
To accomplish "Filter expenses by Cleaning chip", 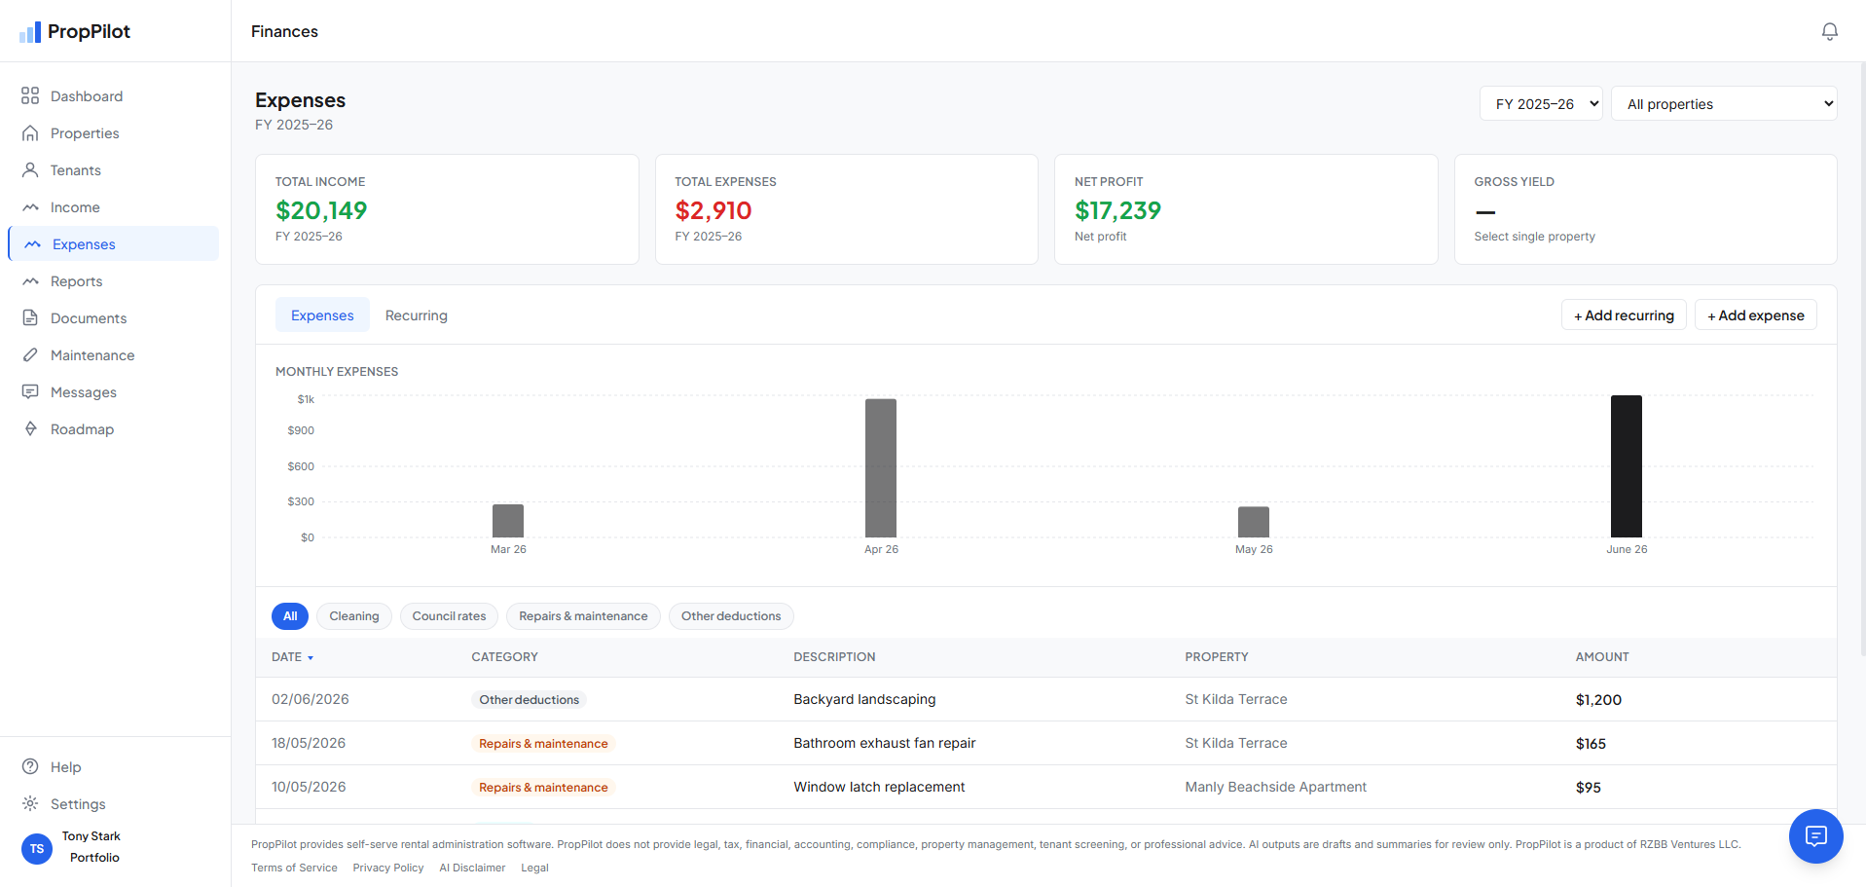I will point(354,616).
